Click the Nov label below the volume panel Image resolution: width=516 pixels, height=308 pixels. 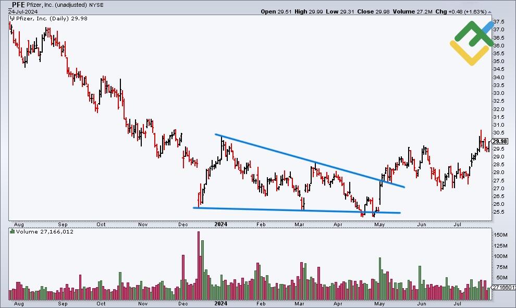point(142,303)
